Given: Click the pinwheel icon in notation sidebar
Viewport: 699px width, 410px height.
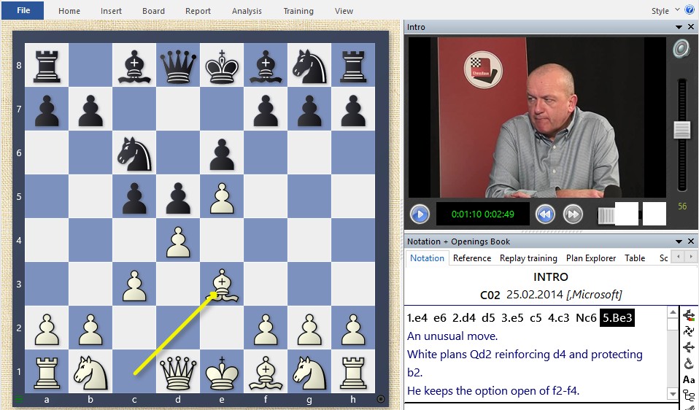Looking at the screenshot, I should [x=688, y=330].
